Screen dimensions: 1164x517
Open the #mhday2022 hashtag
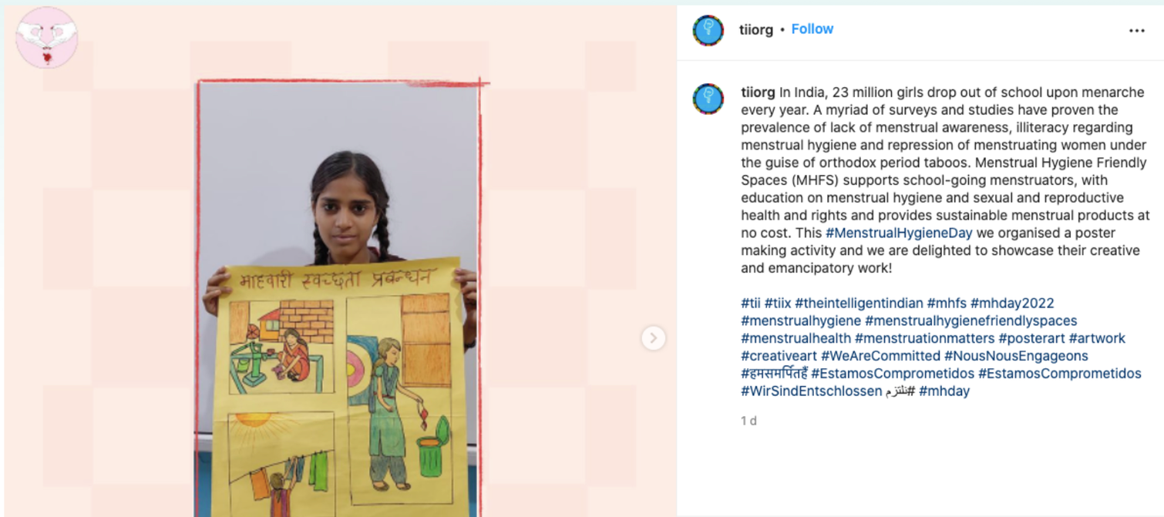1012,303
